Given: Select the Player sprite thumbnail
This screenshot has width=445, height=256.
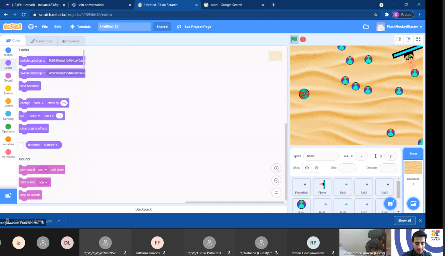Looking at the screenshot, I should [322, 187].
